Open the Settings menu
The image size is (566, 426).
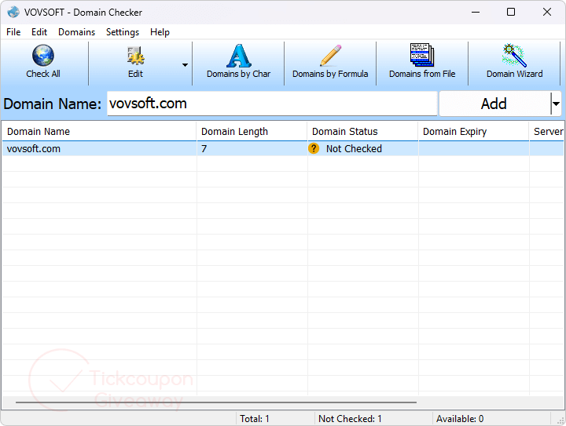pos(123,32)
